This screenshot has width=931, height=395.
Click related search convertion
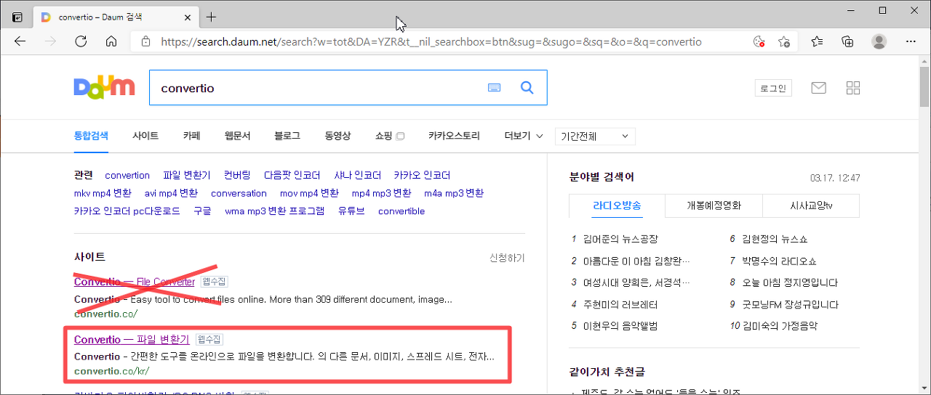[127, 175]
